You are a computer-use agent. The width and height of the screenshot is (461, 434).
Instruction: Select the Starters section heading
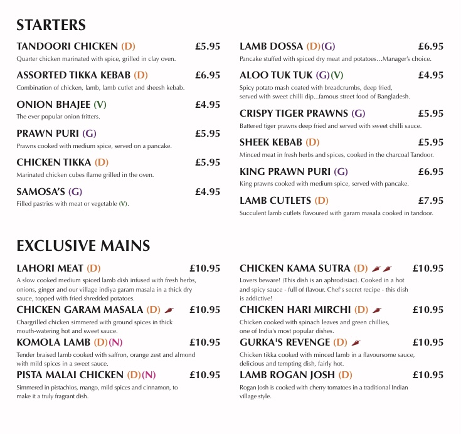click(51, 25)
